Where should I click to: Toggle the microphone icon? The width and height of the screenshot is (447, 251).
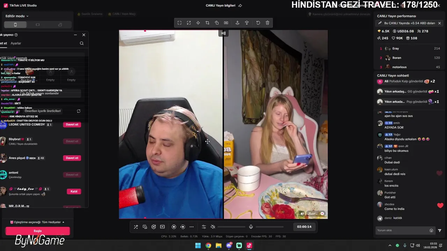[251, 227]
